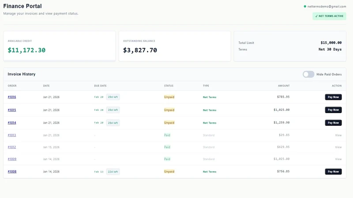The image size is (353, 198).
Task: Open order #1014 link
Action: pyautogui.click(x=12, y=123)
